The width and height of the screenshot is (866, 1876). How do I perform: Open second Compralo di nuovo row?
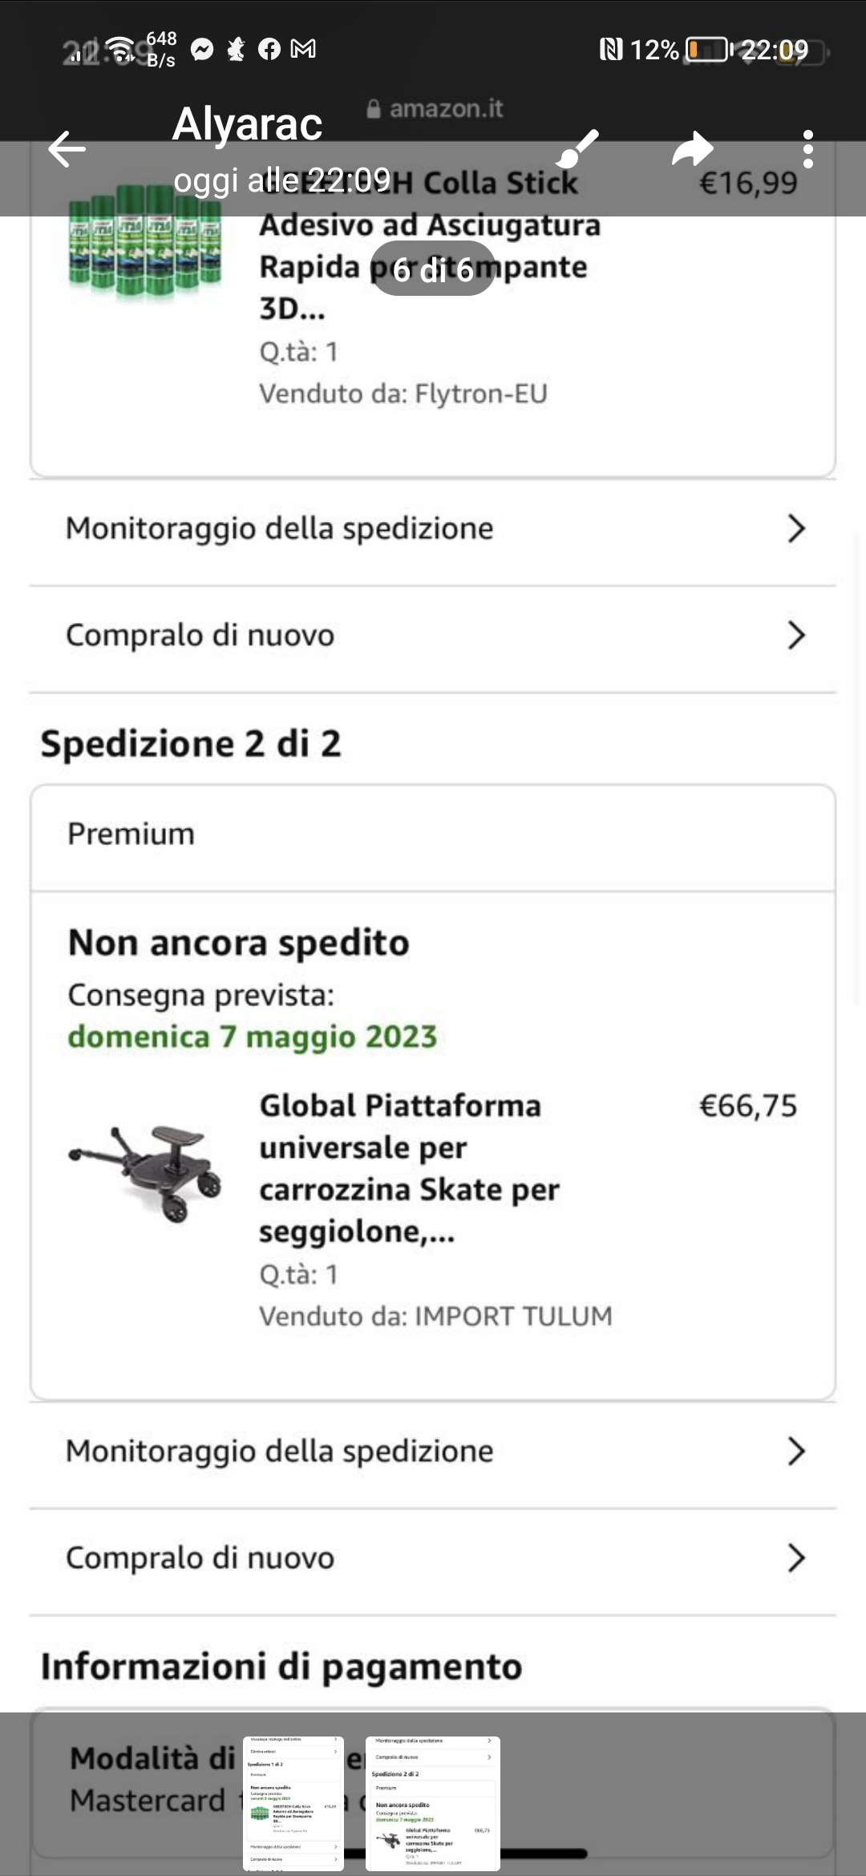coord(433,1558)
